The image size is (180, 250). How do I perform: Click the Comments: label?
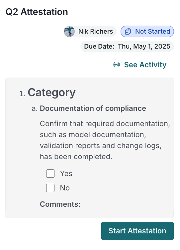(x=60, y=204)
